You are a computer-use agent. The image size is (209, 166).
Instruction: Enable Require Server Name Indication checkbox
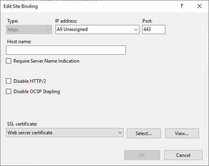coord(9,61)
